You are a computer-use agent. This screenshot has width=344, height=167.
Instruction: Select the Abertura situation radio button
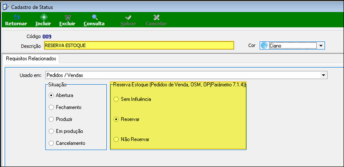pos(51,95)
